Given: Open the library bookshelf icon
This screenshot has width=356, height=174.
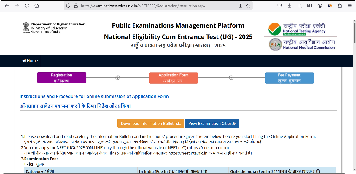Looking at the screenshot, I should coord(300,6).
